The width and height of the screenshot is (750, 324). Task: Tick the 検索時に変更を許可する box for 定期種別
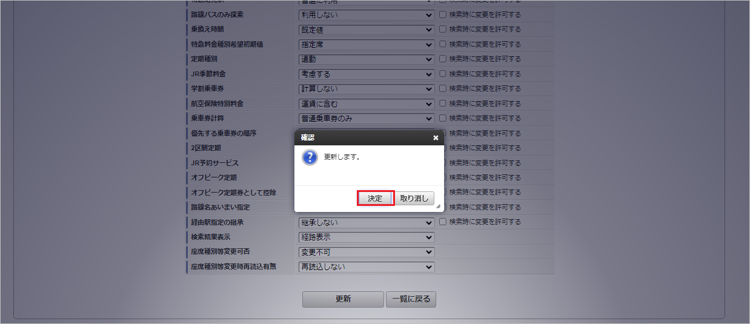(443, 59)
